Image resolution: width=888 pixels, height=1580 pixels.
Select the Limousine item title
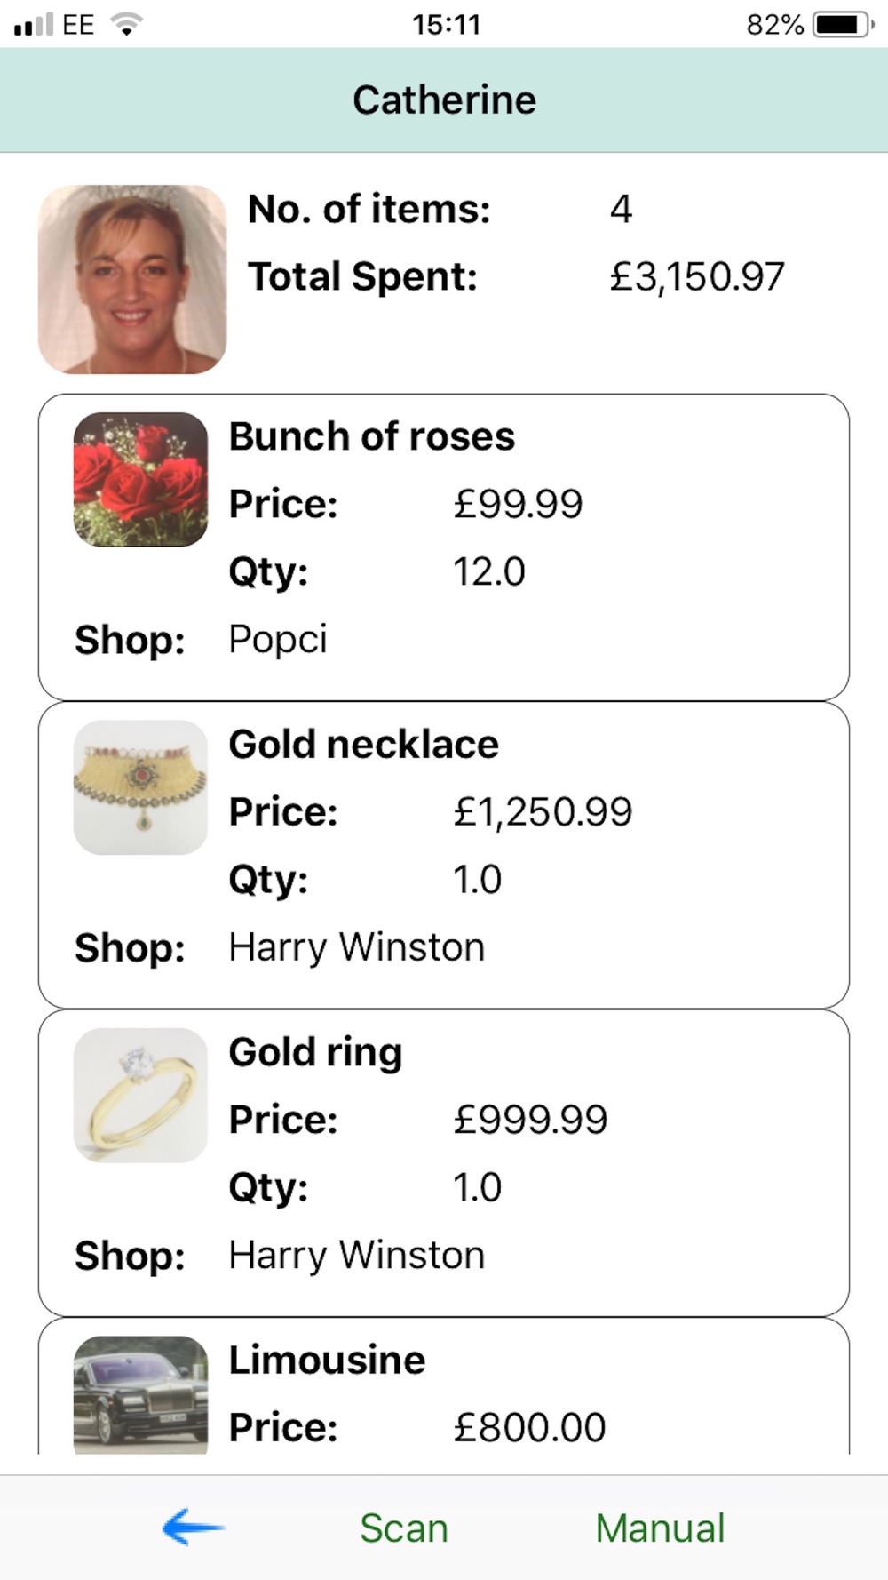pyautogui.click(x=327, y=1360)
